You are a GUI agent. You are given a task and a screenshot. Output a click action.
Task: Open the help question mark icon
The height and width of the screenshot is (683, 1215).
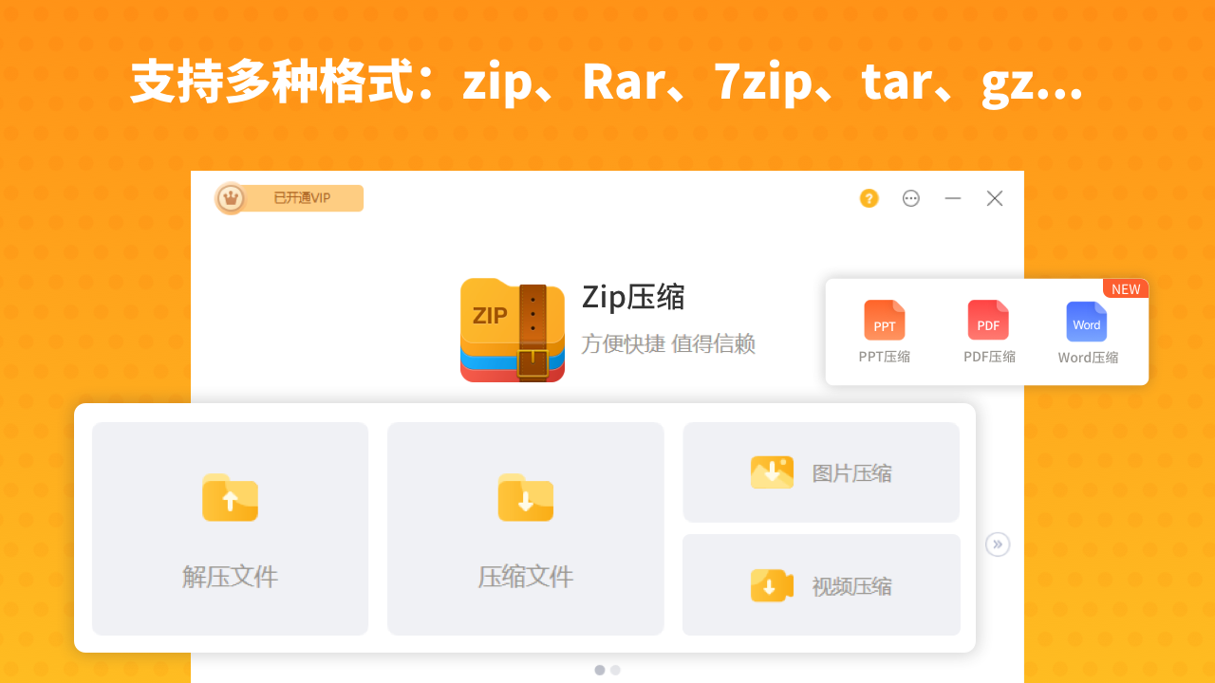pos(869,198)
